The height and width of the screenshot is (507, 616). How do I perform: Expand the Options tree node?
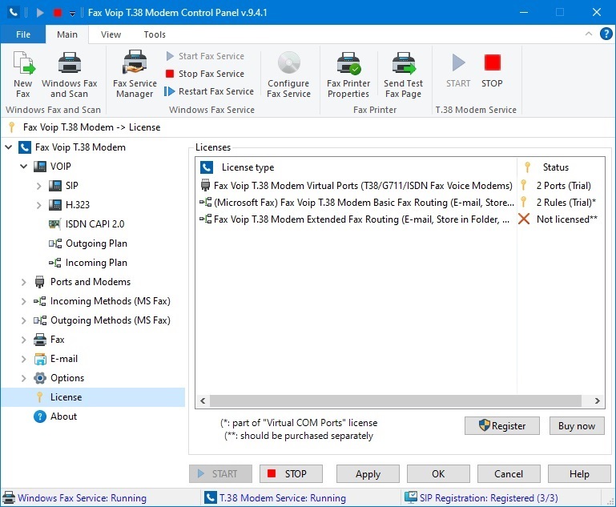[24, 378]
